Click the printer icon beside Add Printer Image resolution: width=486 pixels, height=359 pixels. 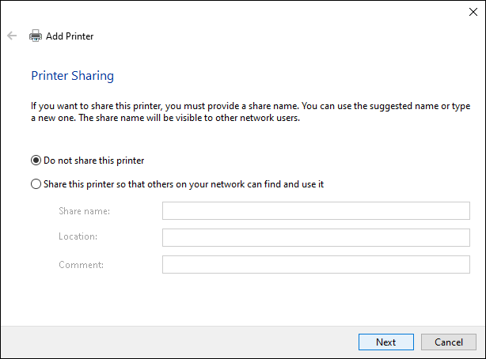click(36, 36)
